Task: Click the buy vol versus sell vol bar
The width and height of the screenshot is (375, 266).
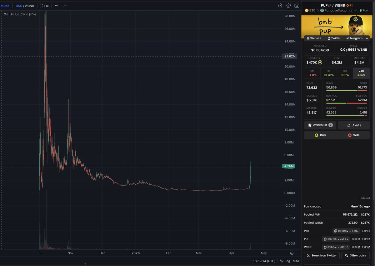Action: [x=347, y=103]
